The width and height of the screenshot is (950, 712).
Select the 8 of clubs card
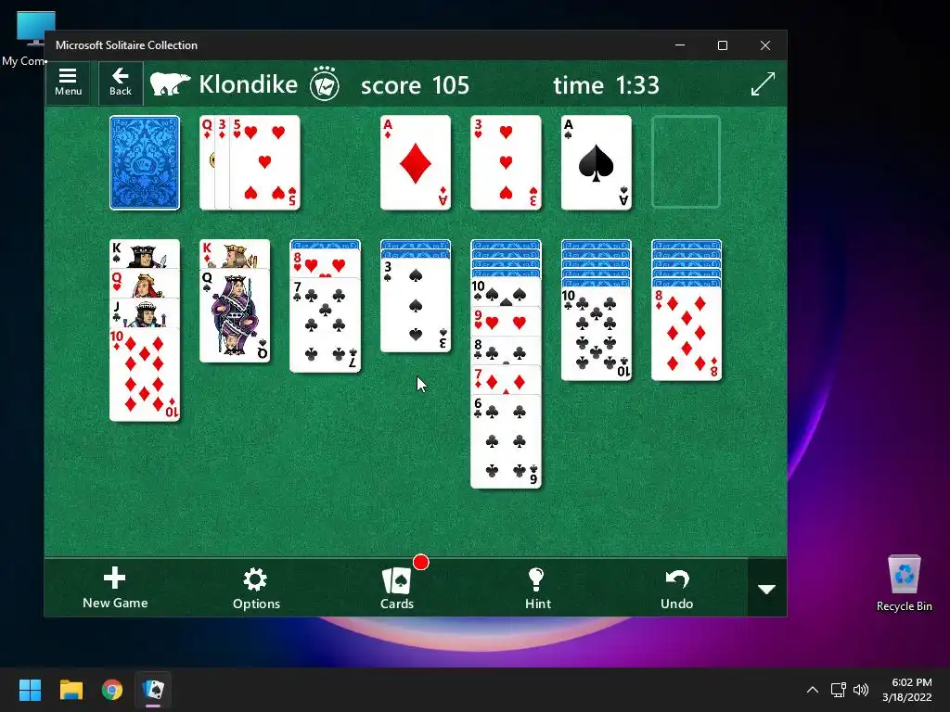(506, 351)
